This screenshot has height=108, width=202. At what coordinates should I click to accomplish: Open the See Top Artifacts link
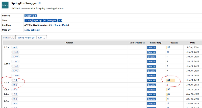[59, 25]
